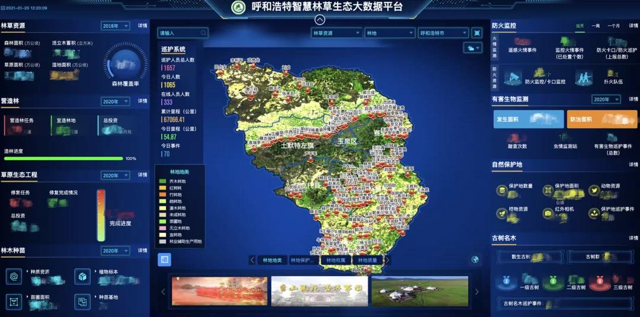Expand the 呼和浩特市 region dropdown
640x317 pixels.
[x=443, y=33]
